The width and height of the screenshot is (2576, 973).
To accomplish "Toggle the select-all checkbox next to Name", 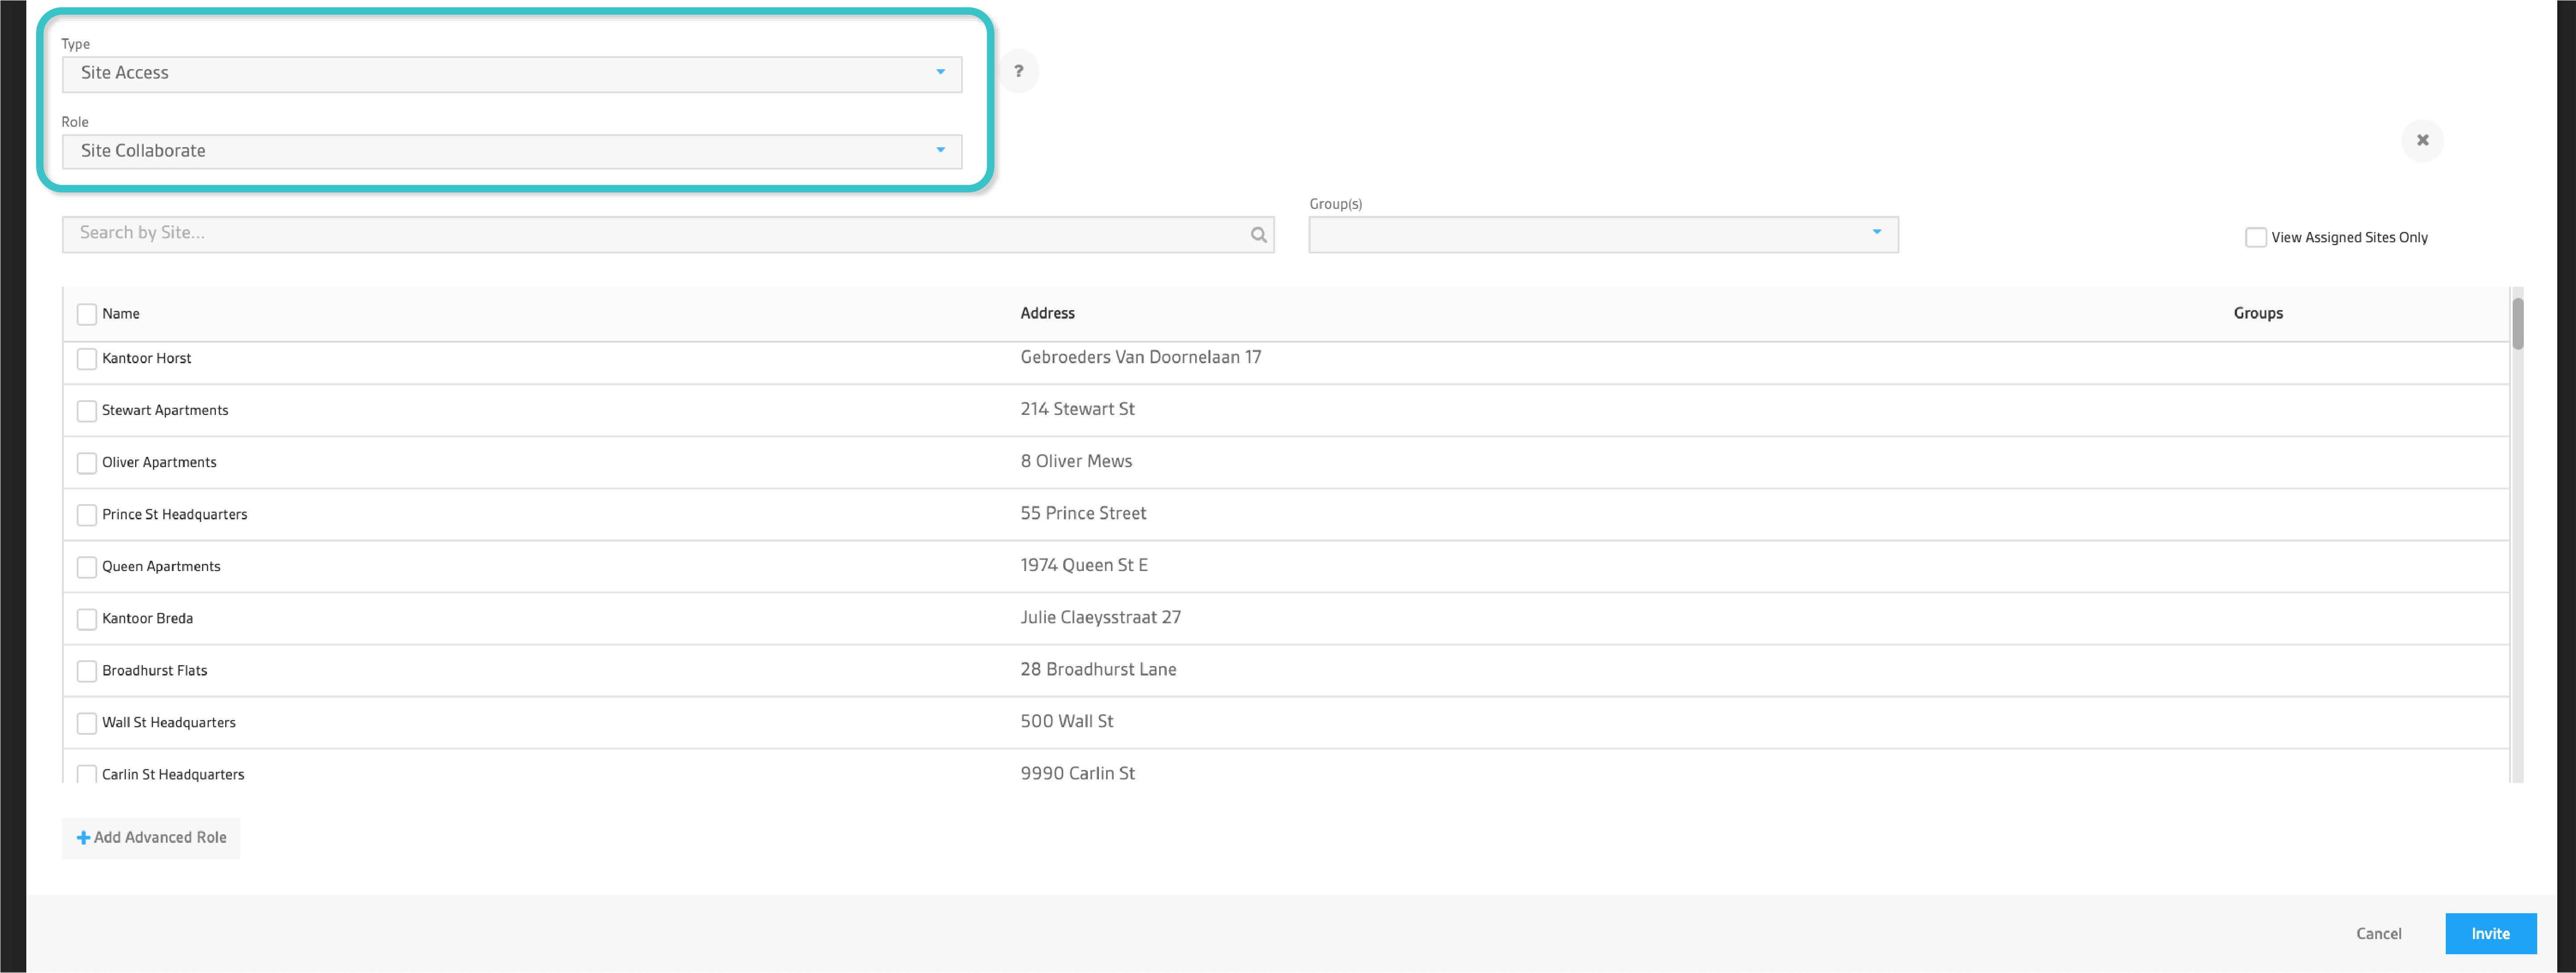I will [x=87, y=314].
